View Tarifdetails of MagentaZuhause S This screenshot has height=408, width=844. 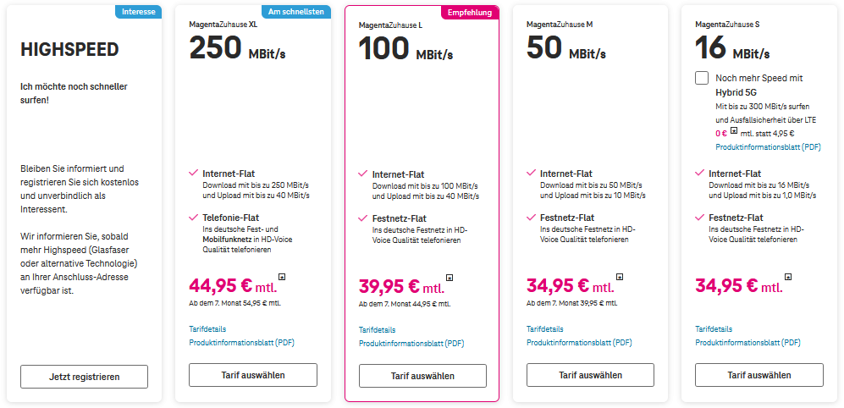pyautogui.click(x=714, y=329)
